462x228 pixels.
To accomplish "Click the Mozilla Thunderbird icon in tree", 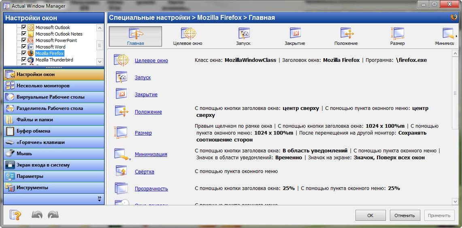I will pyautogui.click(x=31, y=60).
